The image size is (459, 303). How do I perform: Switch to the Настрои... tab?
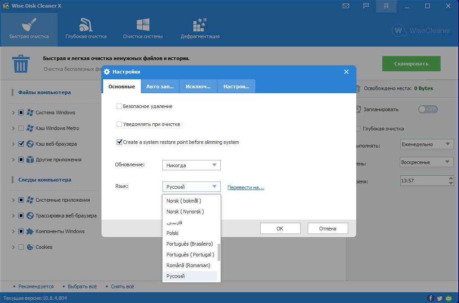[236, 86]
